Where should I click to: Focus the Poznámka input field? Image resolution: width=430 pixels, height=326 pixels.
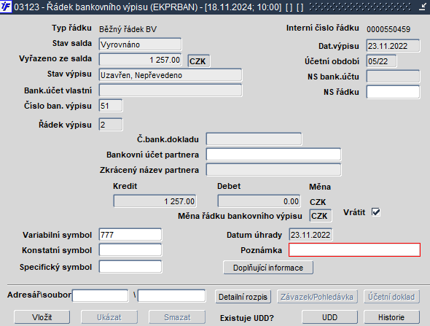(x=354, y=249)
